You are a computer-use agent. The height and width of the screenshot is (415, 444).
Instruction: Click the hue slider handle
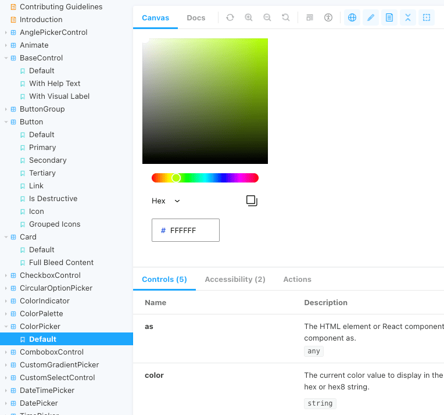(x=176, y=178)
